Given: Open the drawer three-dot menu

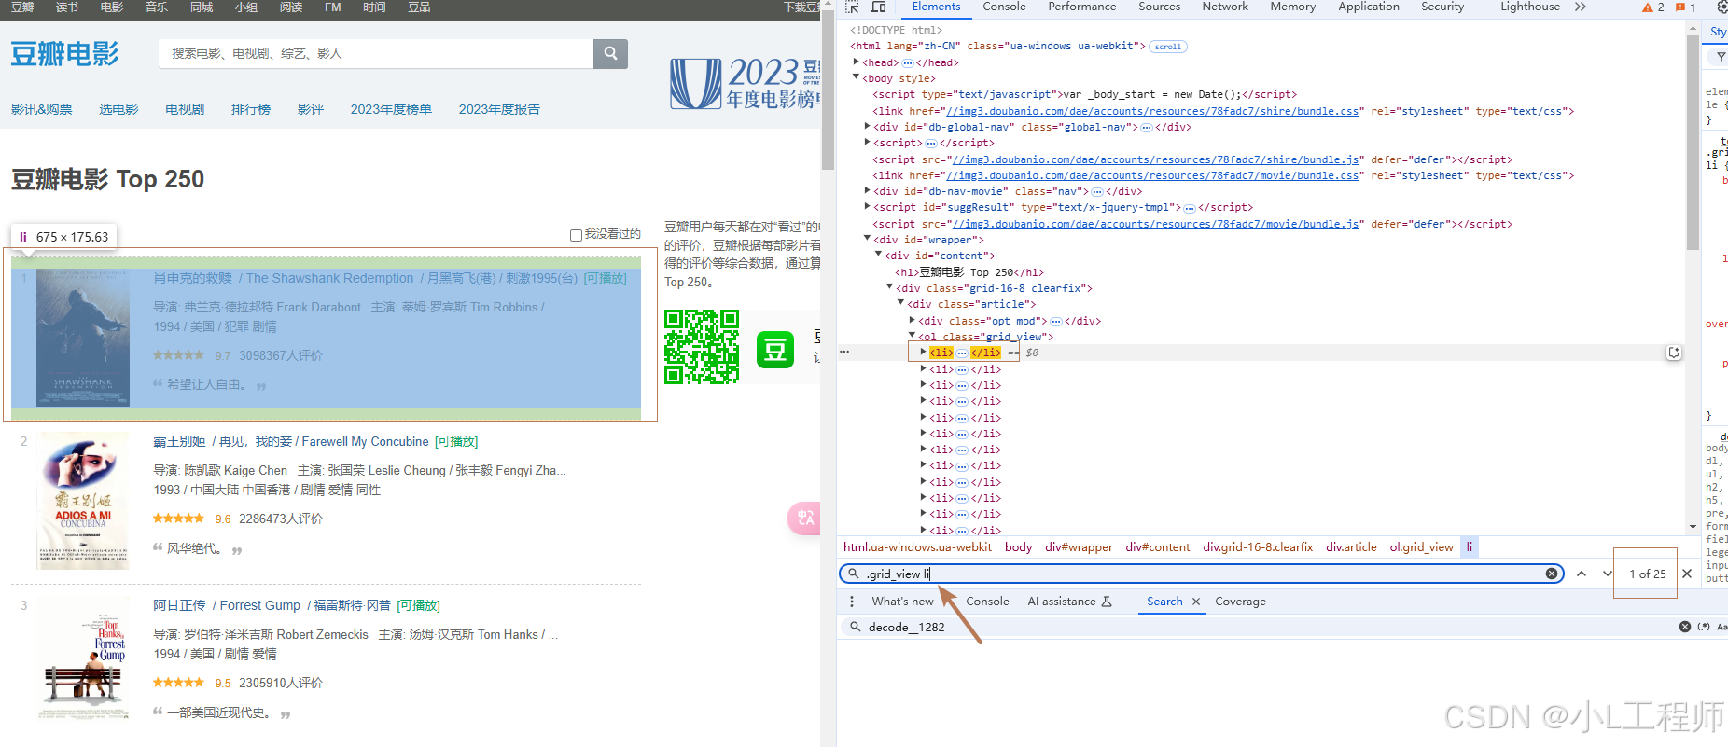Looking at the screenshot, I should point(852,602).
